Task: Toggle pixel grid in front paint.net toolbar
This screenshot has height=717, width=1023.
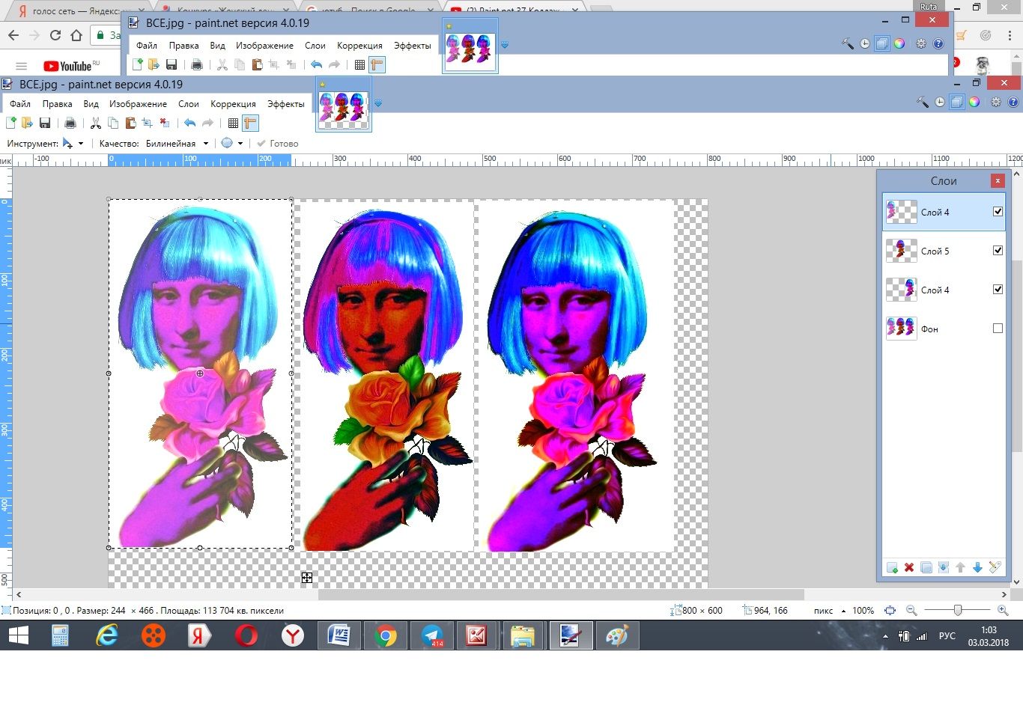Action: coord(233,123)
